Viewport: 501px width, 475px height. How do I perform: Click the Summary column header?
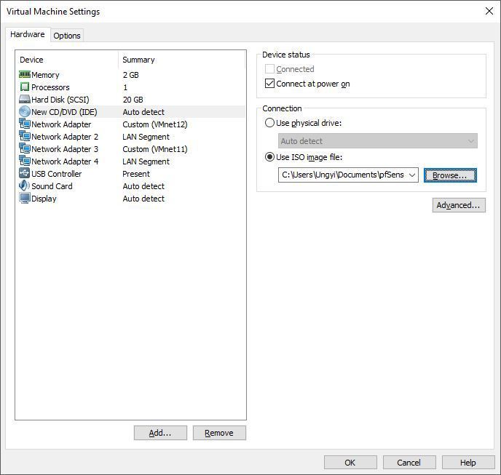coord(138,60)
